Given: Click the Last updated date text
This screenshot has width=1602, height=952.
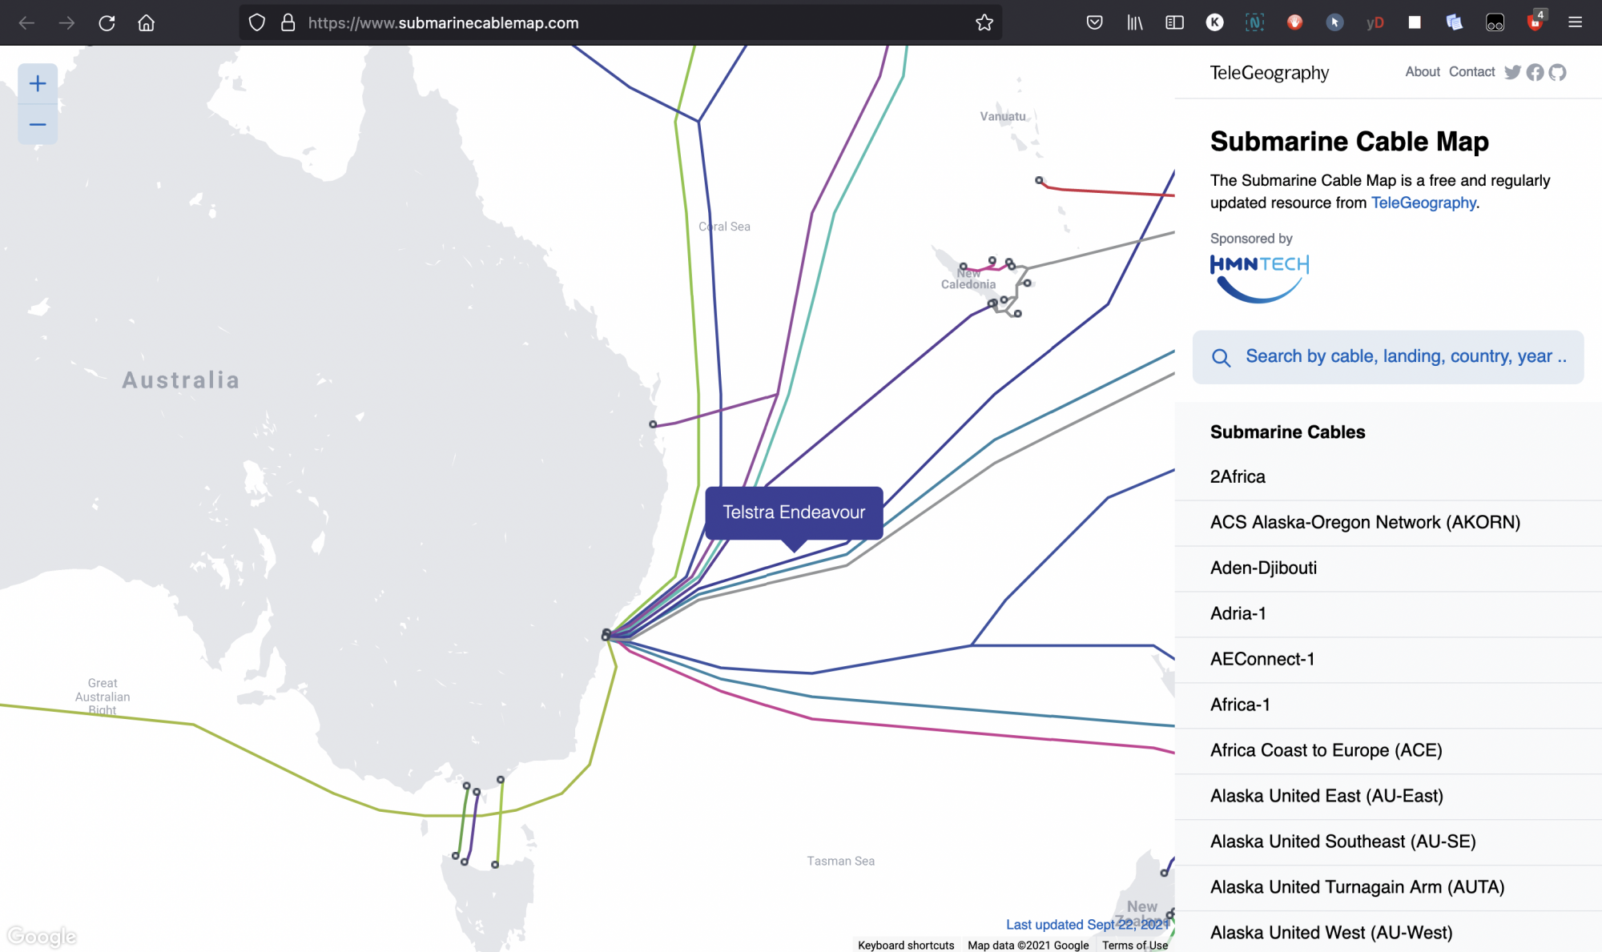Looking at the screenshot, I should pos(1087,925).
